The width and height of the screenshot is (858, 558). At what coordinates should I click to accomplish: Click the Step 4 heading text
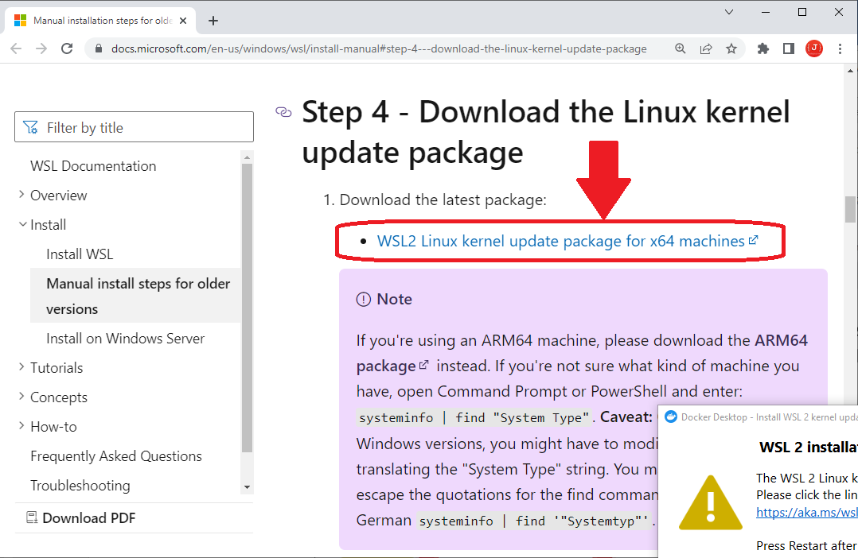[x=545, y=132]
